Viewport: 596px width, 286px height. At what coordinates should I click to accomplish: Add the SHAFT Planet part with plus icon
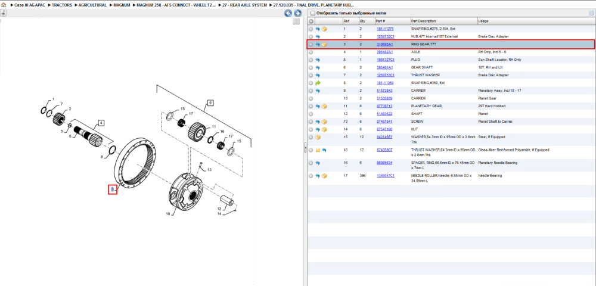311,114
